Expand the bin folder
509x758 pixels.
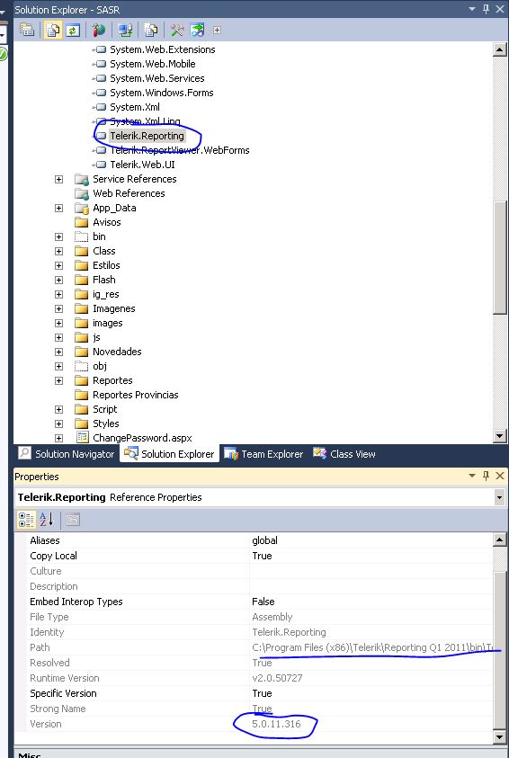click(x=59, y=236)
